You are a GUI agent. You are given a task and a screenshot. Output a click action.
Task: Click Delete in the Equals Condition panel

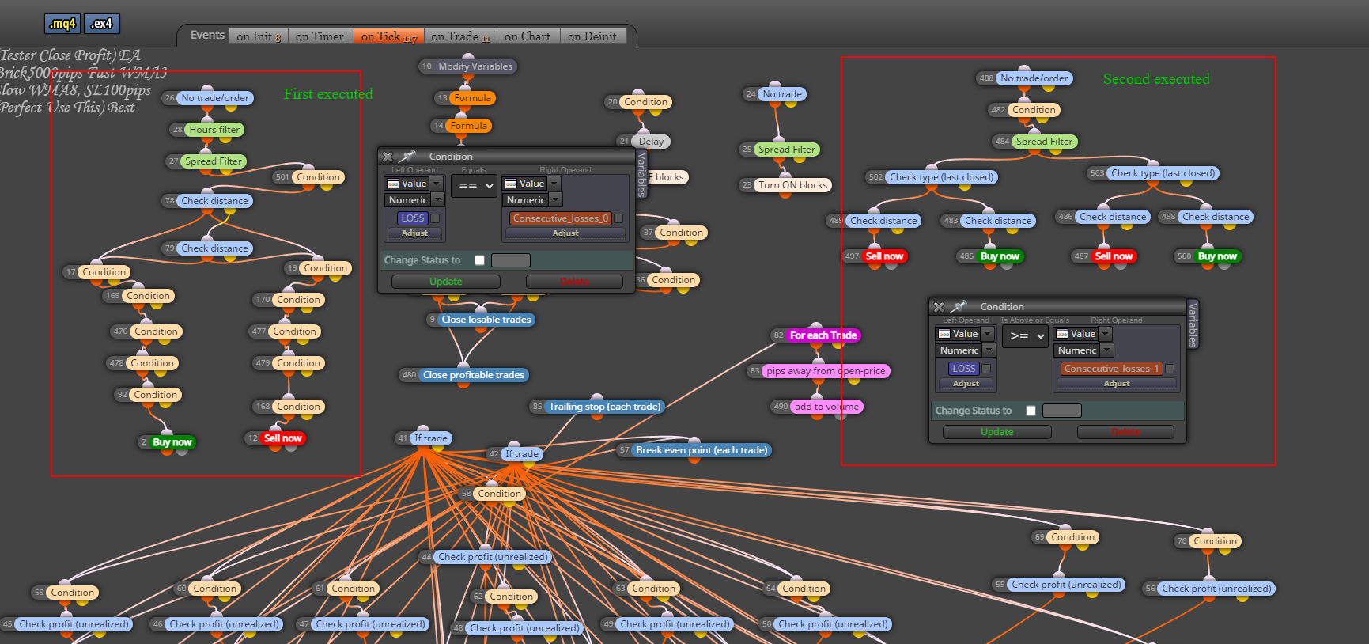[575, 282]
